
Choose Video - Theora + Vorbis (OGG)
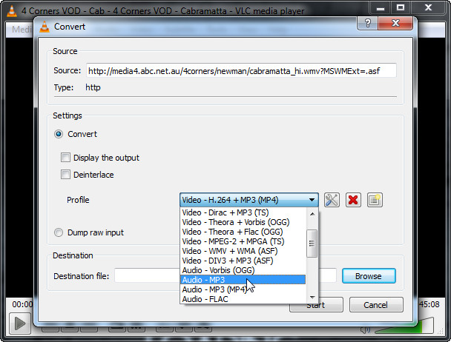coord(243,222)
